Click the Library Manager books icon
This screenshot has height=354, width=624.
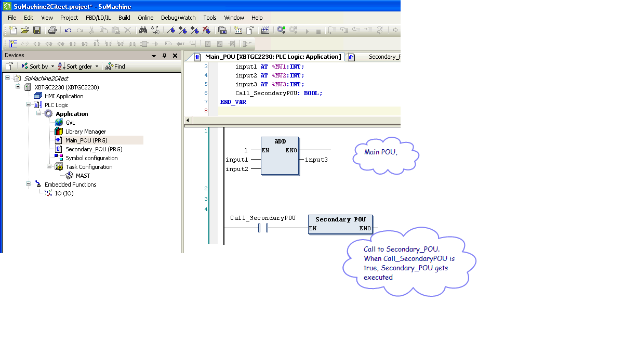(59, 132)
